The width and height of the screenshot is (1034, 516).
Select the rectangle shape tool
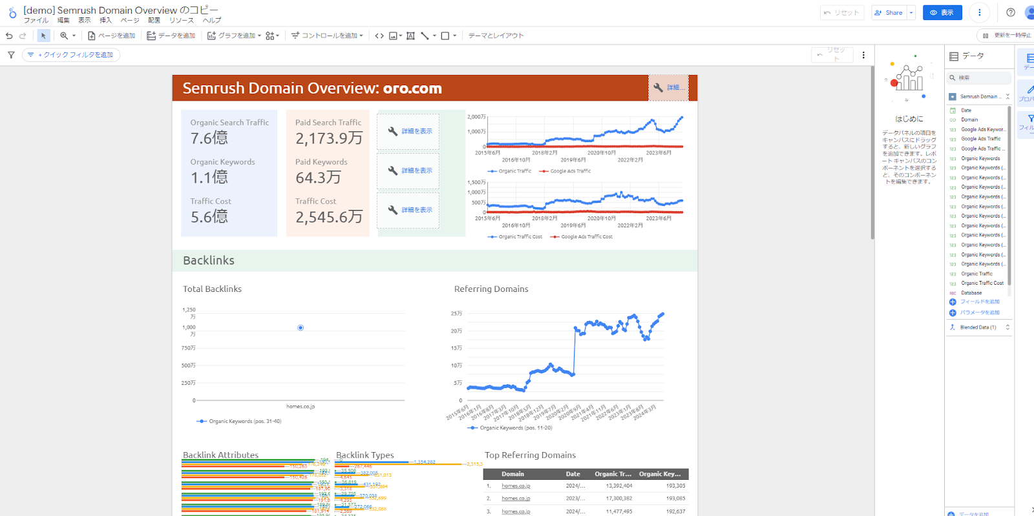coord(445,36)
